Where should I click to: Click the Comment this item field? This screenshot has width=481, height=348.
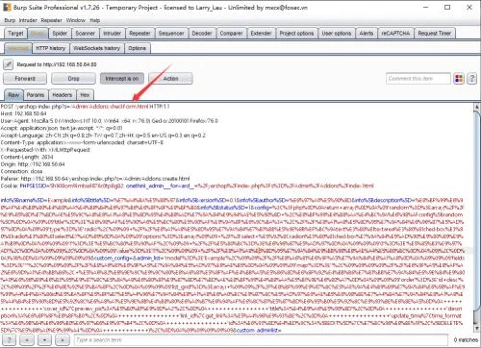click(x=418, y=79)
